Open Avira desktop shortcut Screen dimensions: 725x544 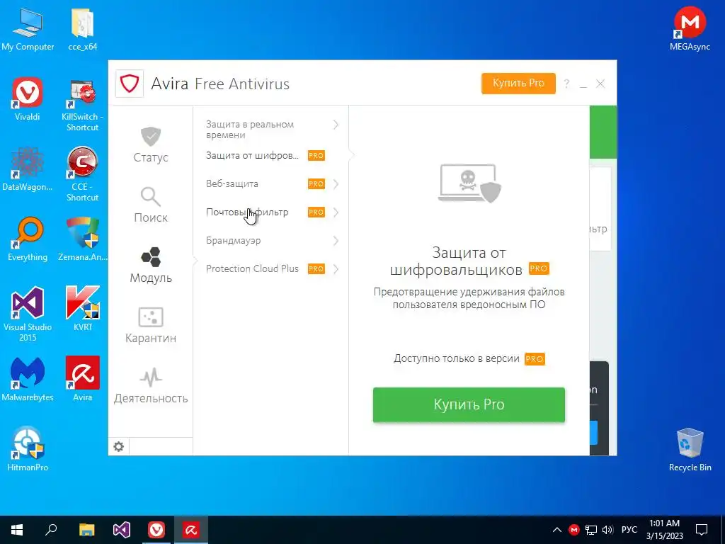pyautogui.click(x=82, y=380)
